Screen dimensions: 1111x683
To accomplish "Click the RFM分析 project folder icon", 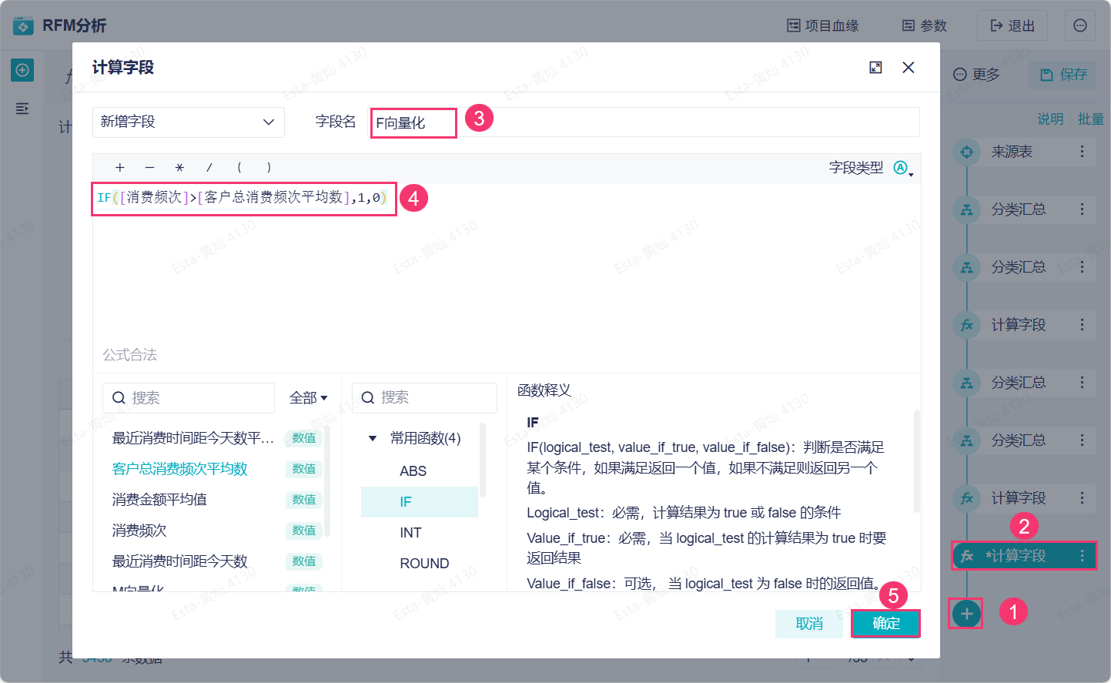I will point(23,26).
